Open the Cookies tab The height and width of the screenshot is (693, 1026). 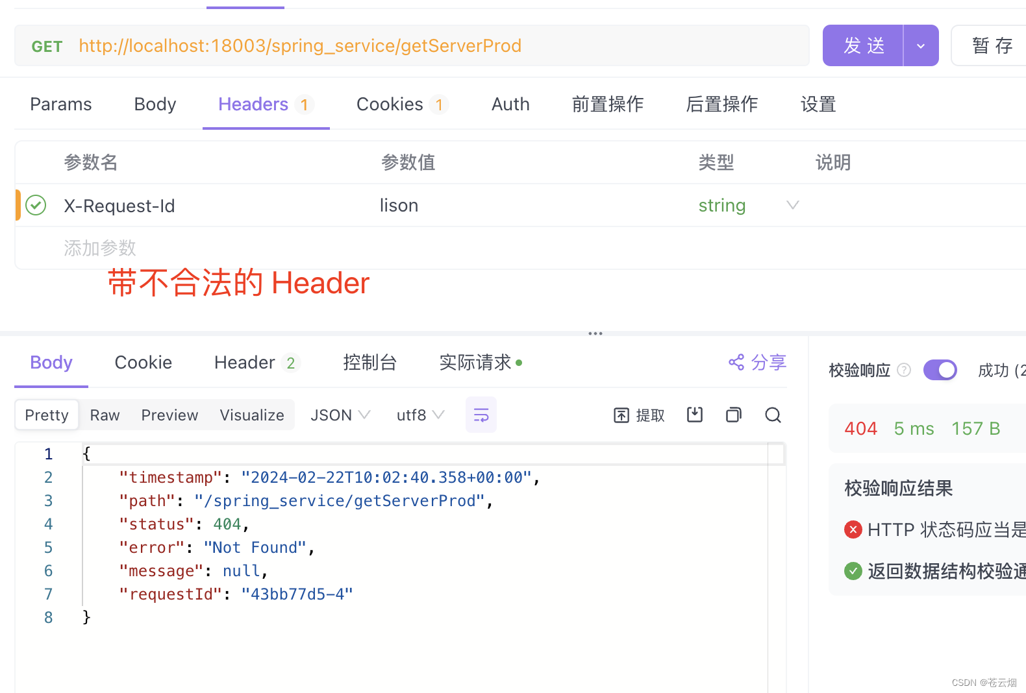(x=402, y=104)
